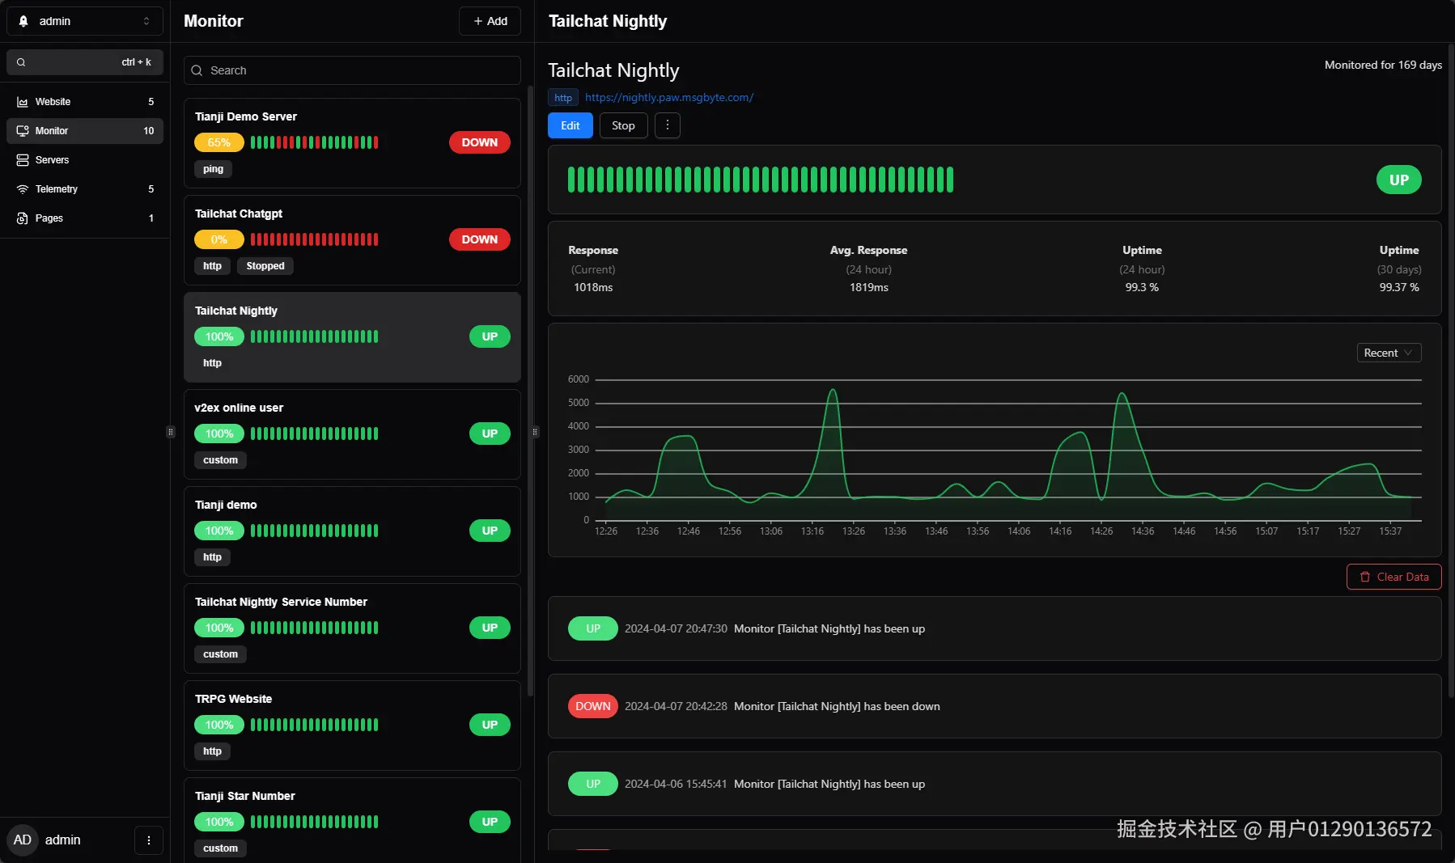The height and width of the screenshot is (863, 1455).
Task: Click the custom tag on v2ex online user
Action: [x=221, y=460]
